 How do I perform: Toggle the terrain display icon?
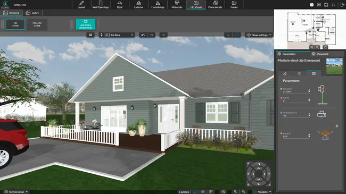pos(236,35)
